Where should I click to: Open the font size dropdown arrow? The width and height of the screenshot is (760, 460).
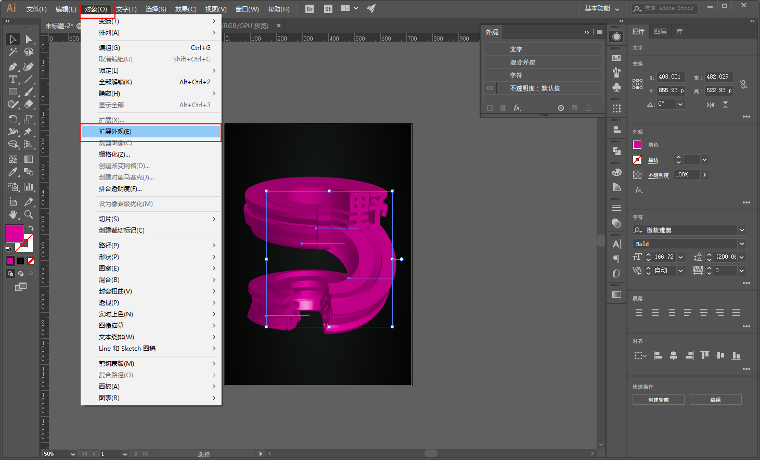pos(680,257)
